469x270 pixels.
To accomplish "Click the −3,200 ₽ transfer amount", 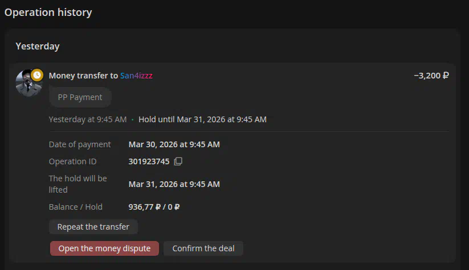I will (431, 76).
